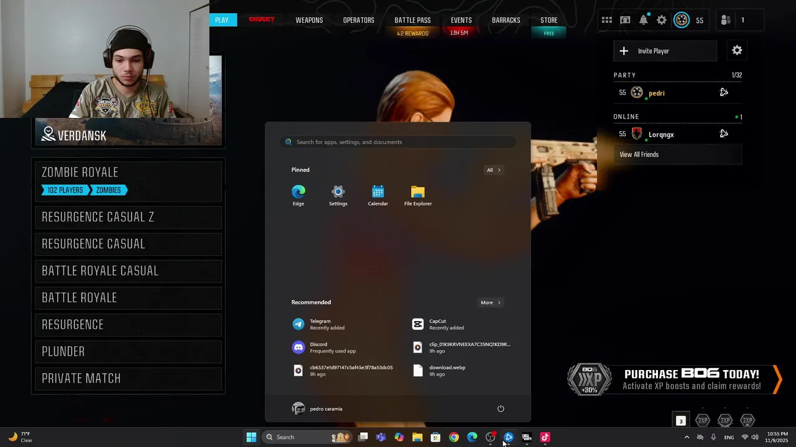This screenshot has width=796, height=447.
Task: Open player profile emblem next to 55
Action: pyautogui.click(x=682, y=20)
